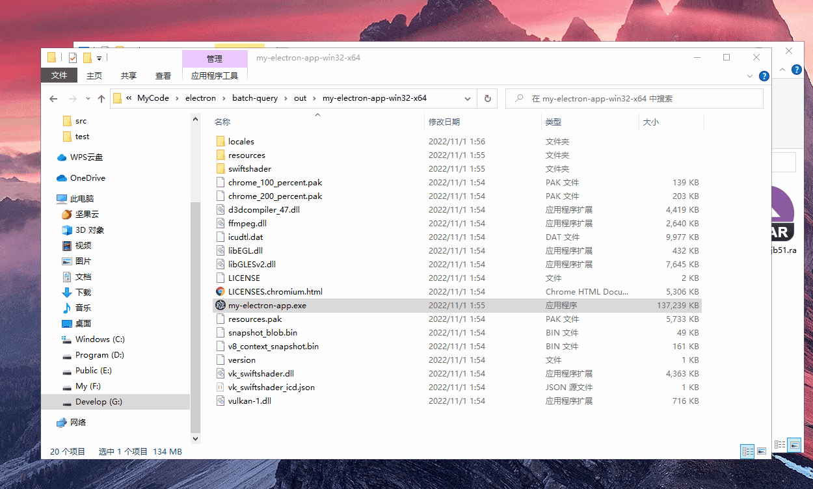Refresh the current folder view
The image size is (813, 489).
point(487,99)
